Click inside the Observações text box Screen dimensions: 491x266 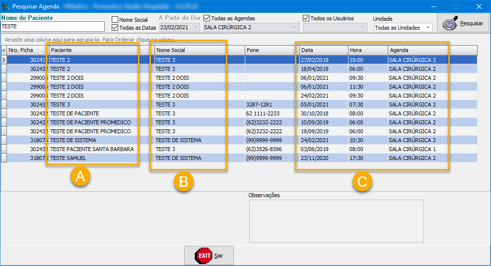pyautogui.click(x=336, y=221)
